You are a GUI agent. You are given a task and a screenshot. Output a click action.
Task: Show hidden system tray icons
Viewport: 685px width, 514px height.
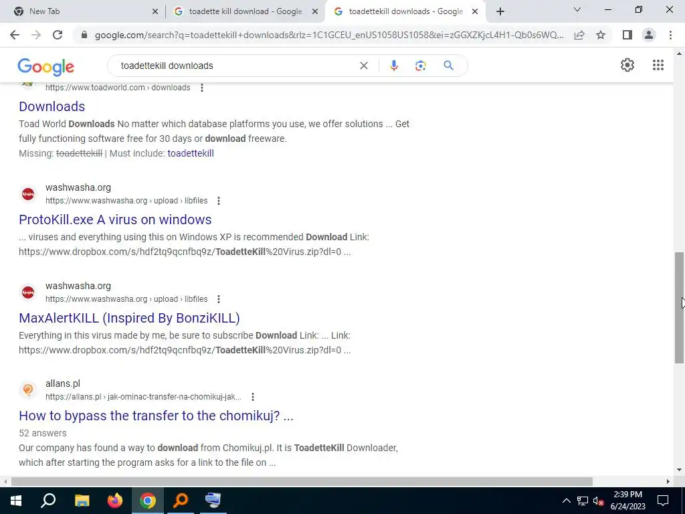(566, 501)
